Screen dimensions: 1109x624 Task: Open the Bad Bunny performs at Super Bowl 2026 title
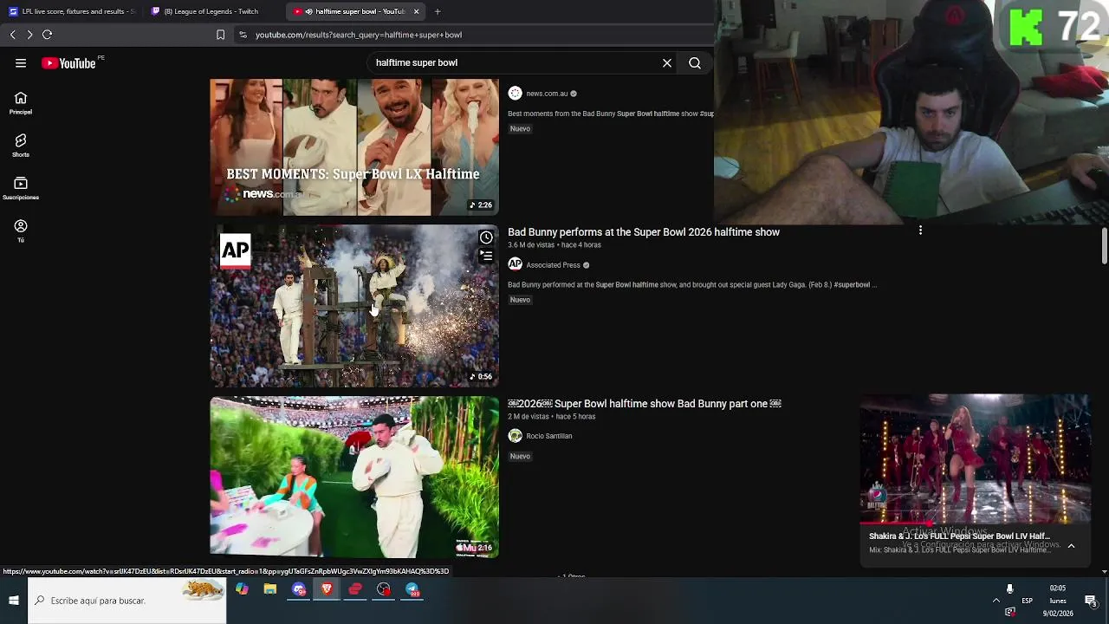pyautogui.click(x=644, y=232)
